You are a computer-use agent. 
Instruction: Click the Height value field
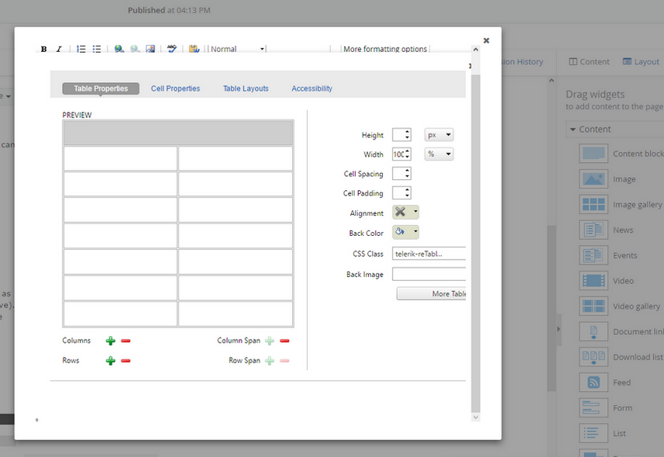(402, 135)
